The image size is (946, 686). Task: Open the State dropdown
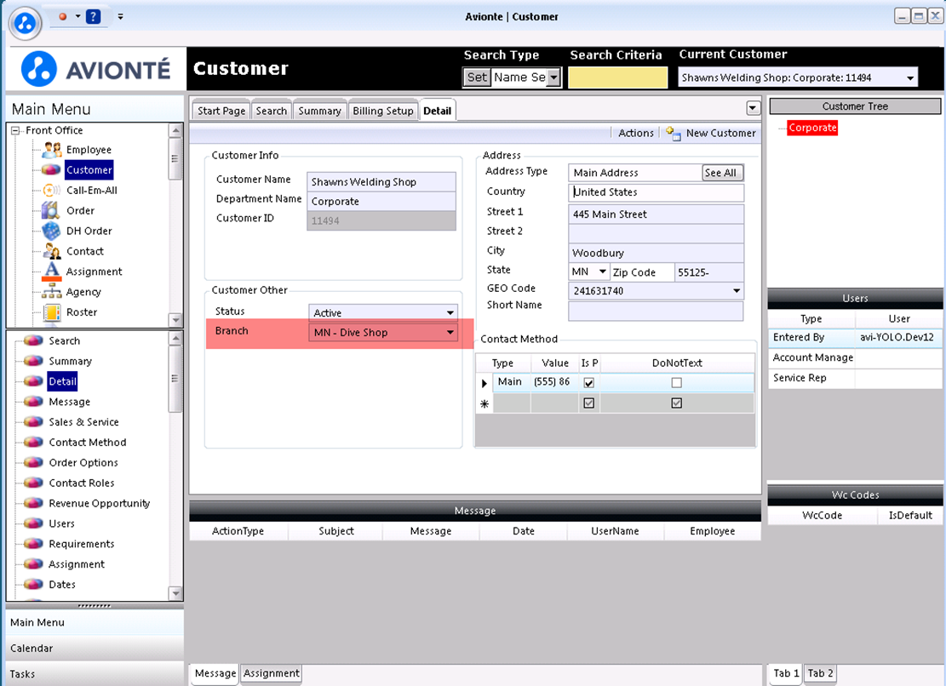[602, 272]
